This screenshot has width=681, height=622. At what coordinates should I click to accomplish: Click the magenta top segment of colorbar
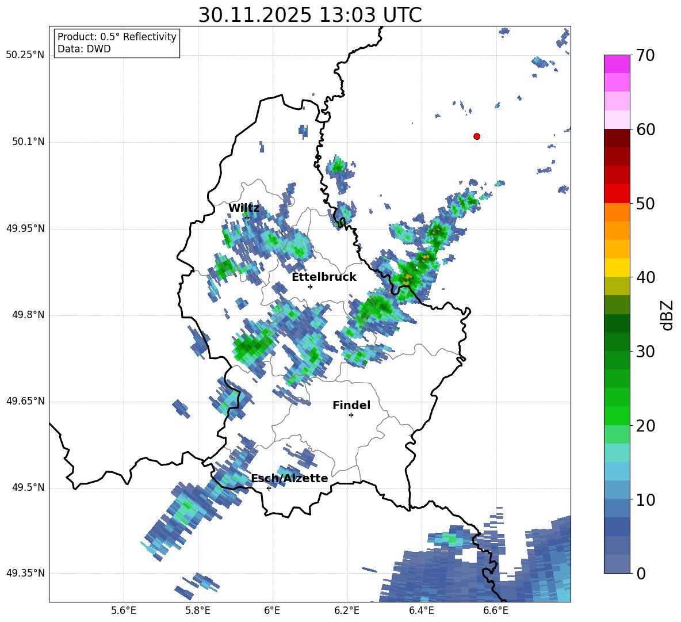click(x=617, y=64)
